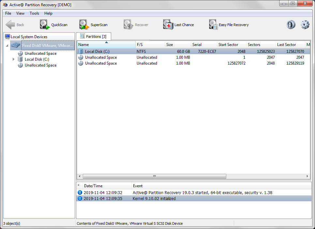
Task: Sort by the F/S column header
Action: [x=150, y=45]
